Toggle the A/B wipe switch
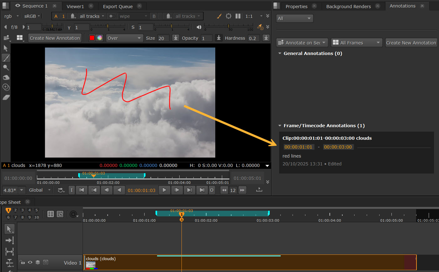Viewport: 439px width, 272px height. tap(111, 16)
